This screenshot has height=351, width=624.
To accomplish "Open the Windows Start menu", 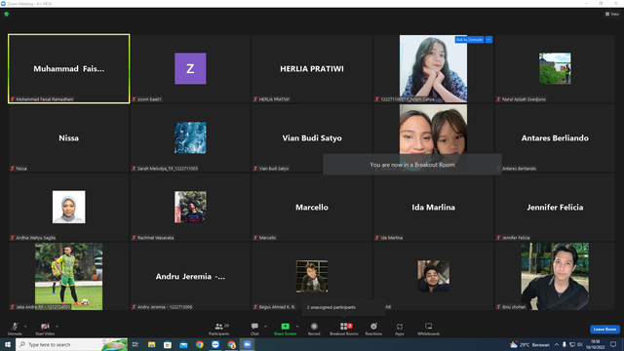I will [x=8, y=344].
